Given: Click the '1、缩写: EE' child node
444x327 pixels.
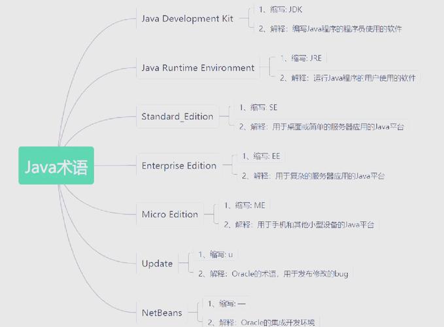Looking at the screenshot, I should tap(261, 156).
